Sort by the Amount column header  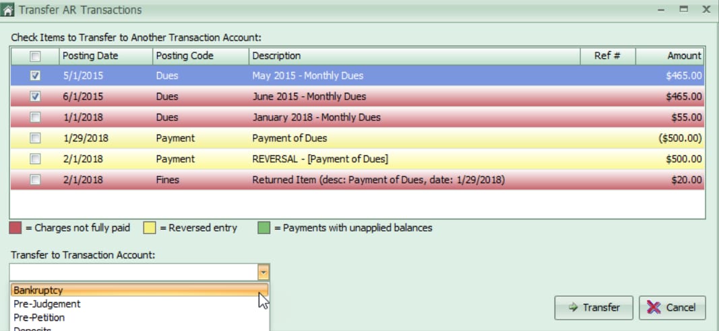tap(670, 56)
